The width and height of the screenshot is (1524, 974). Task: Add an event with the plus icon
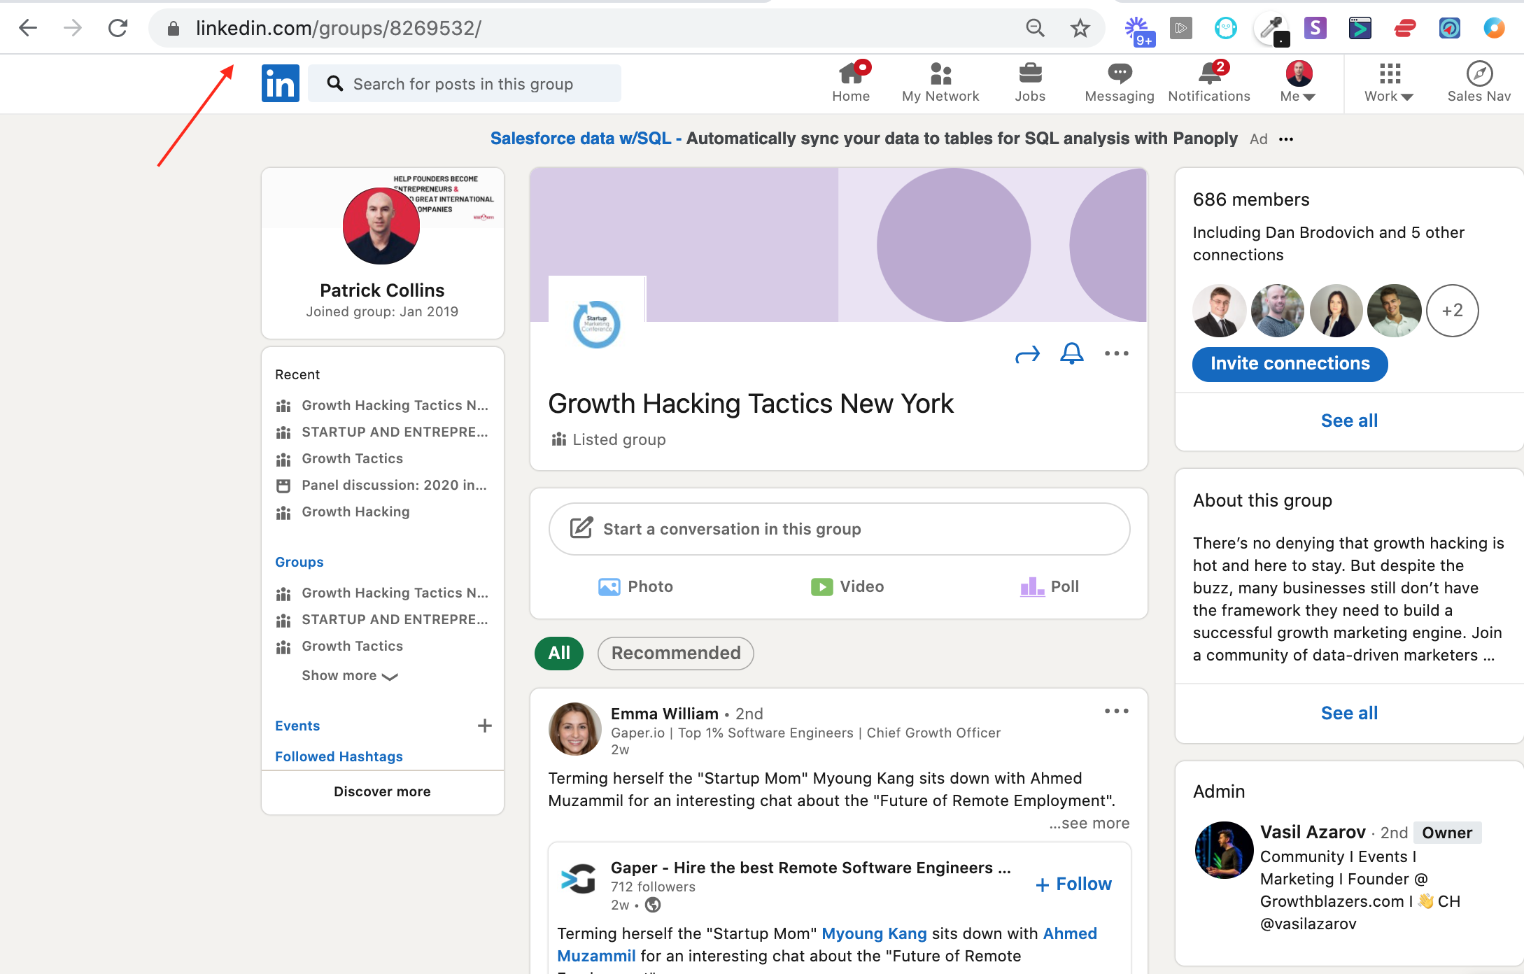[x=484, y=726]
